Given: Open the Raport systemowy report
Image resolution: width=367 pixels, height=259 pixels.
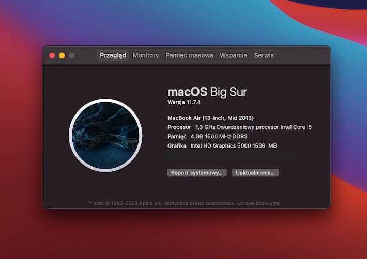Looking at the screenshot, I should coord(197,173).
